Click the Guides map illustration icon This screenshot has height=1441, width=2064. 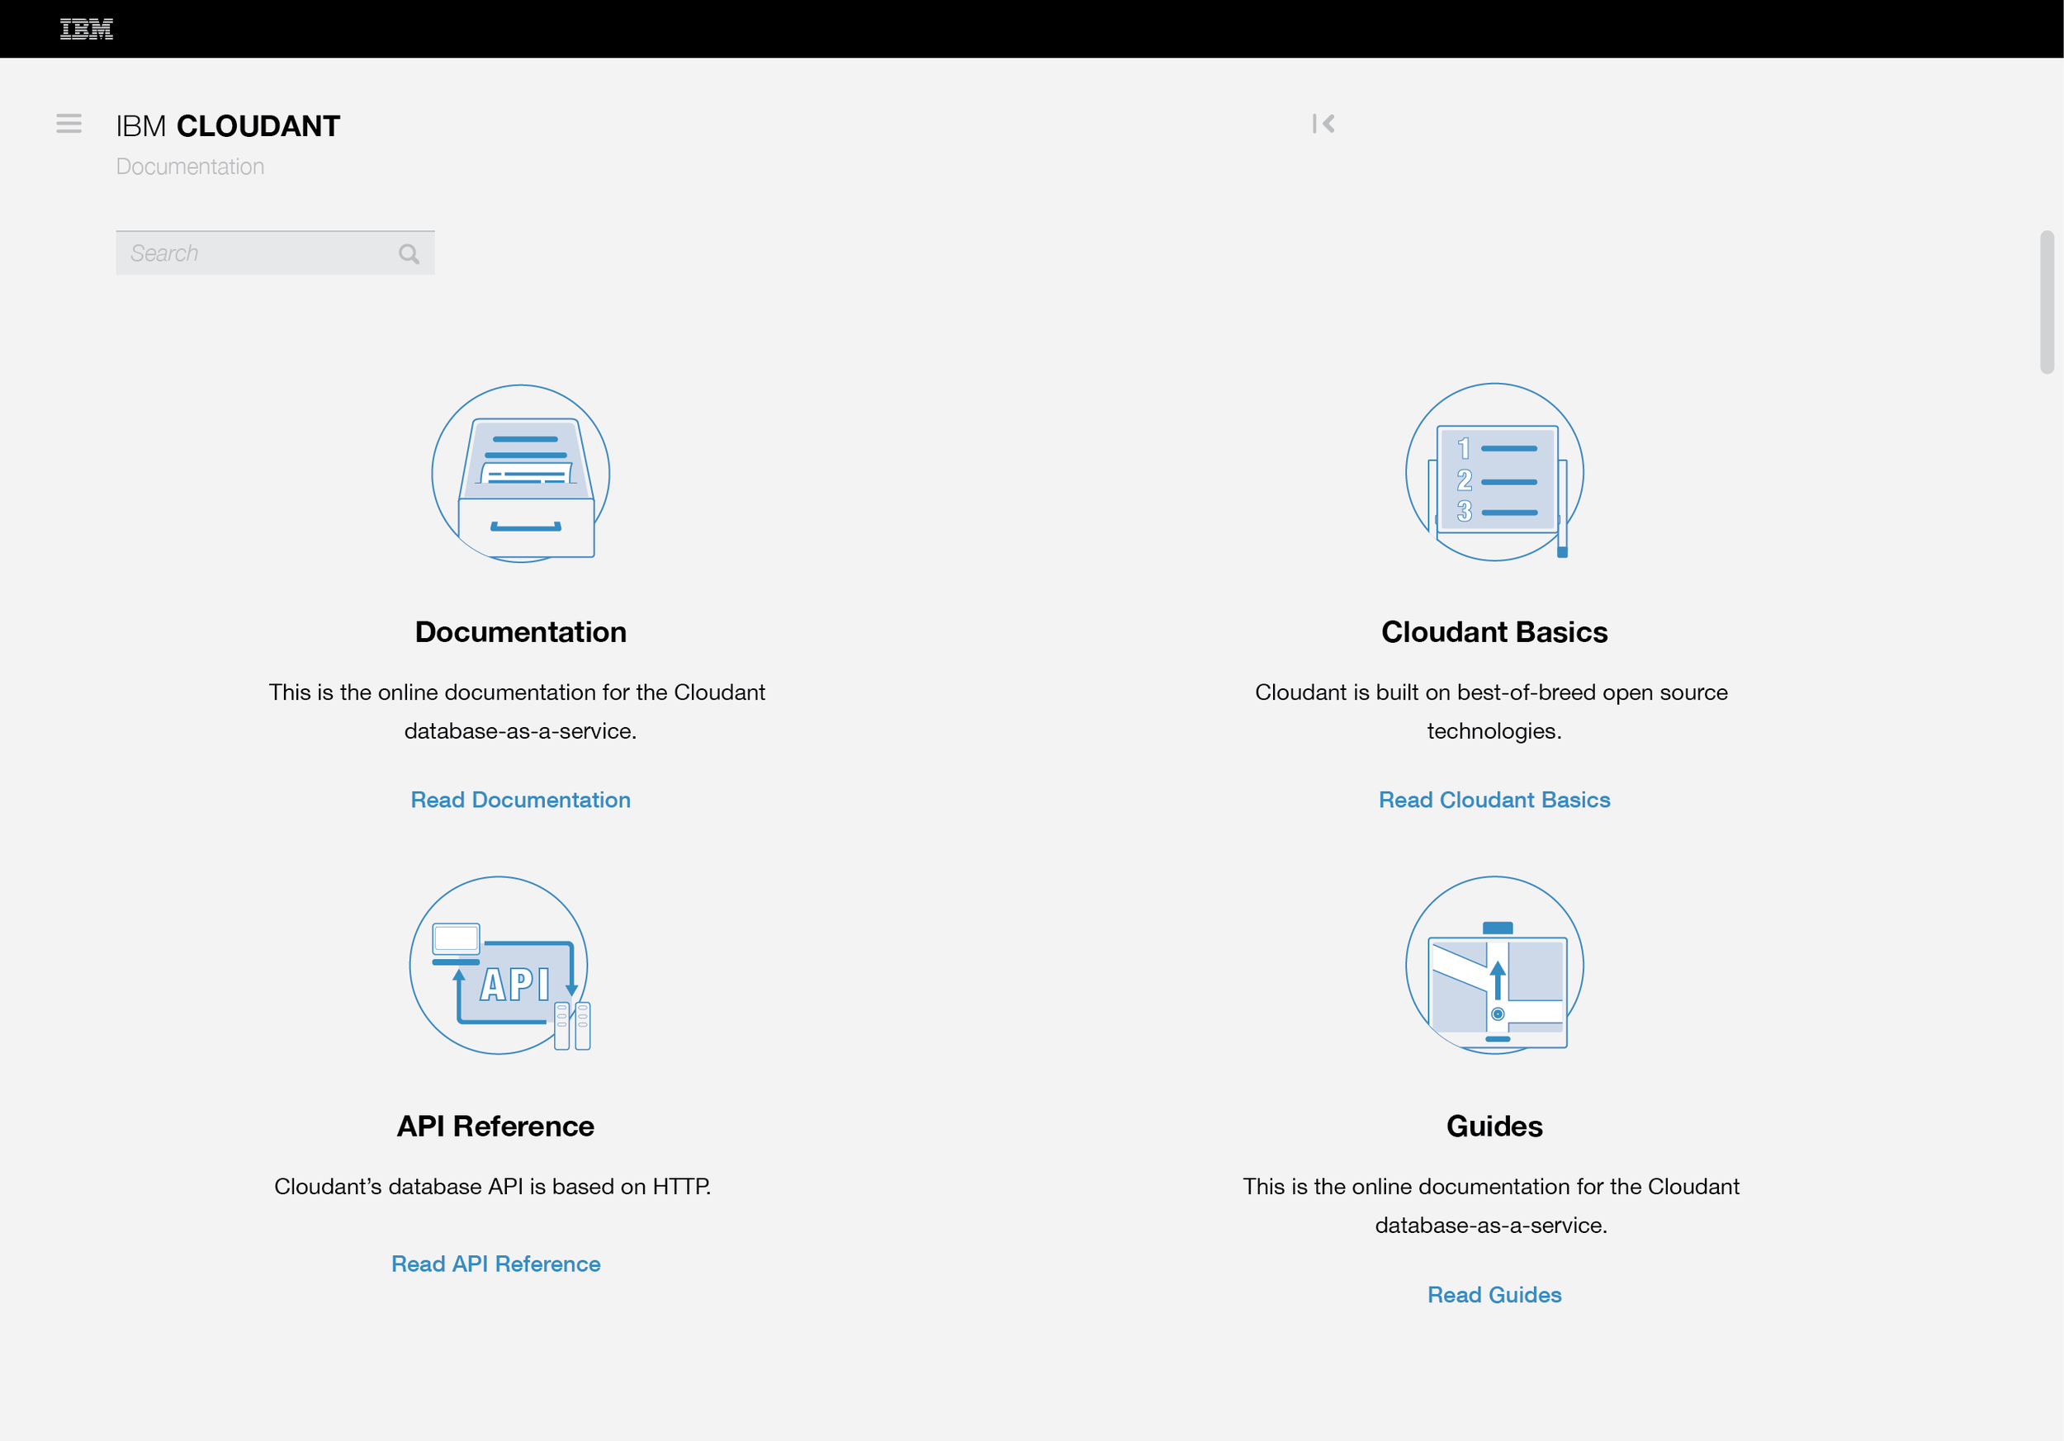[1494, 966]
